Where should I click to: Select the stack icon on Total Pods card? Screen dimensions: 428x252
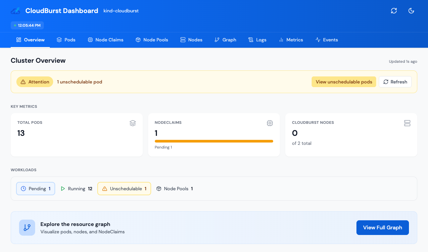point(133,123)
